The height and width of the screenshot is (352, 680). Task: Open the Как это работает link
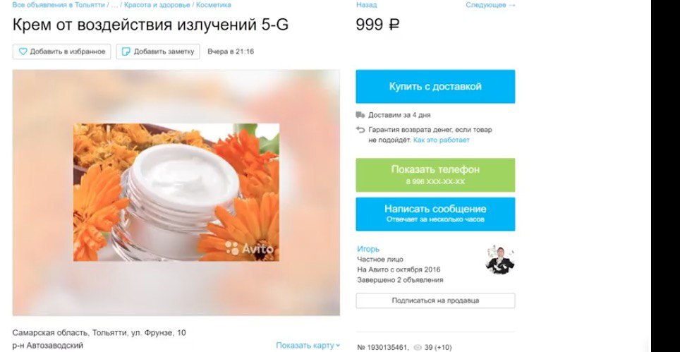(x=441, y=140)
